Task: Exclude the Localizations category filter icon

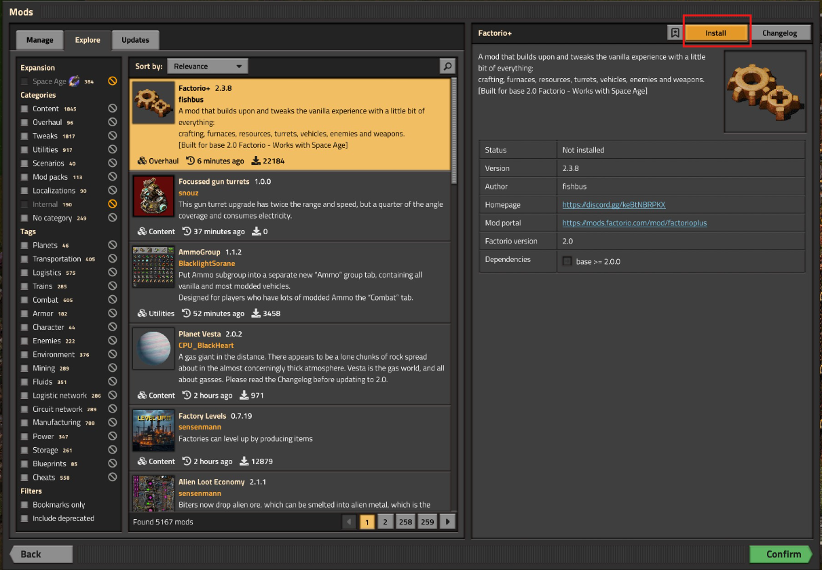Action: 113,190
